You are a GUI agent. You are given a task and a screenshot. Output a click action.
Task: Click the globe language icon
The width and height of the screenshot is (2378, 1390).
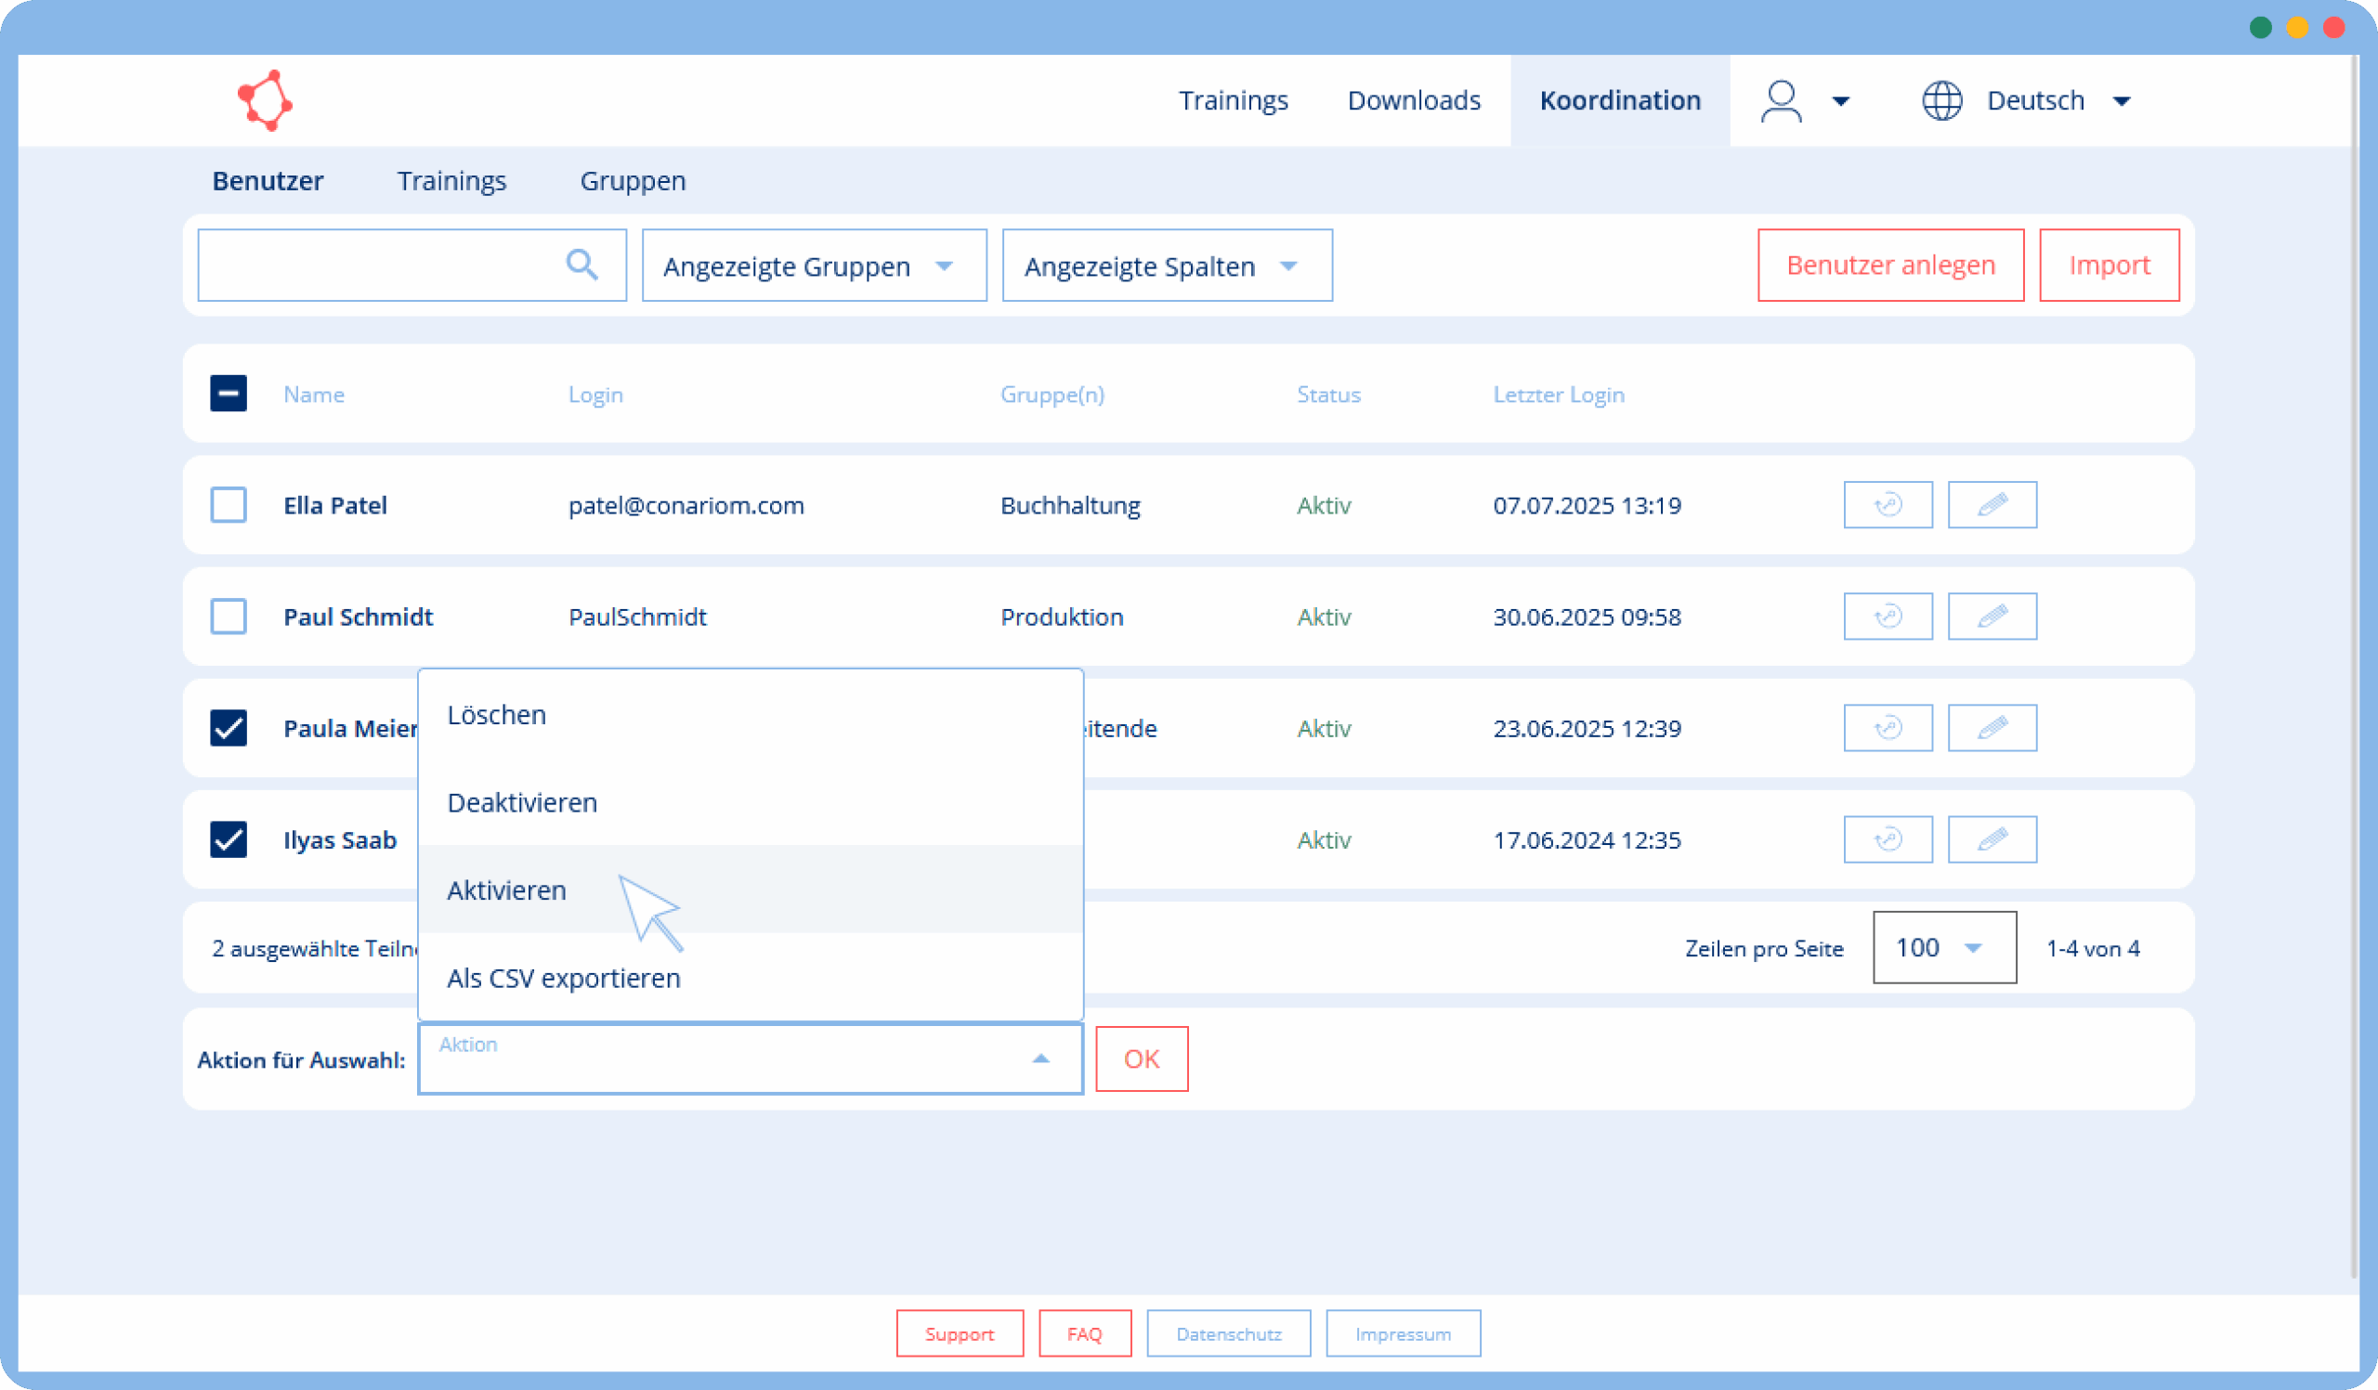pos(1941,101)
